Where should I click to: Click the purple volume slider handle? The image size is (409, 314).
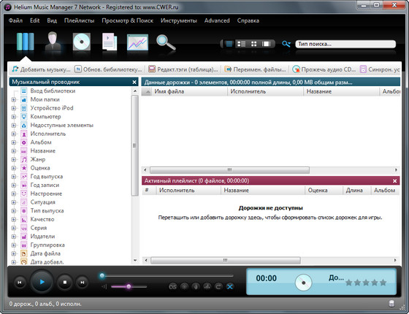click(x=129, y=286)
